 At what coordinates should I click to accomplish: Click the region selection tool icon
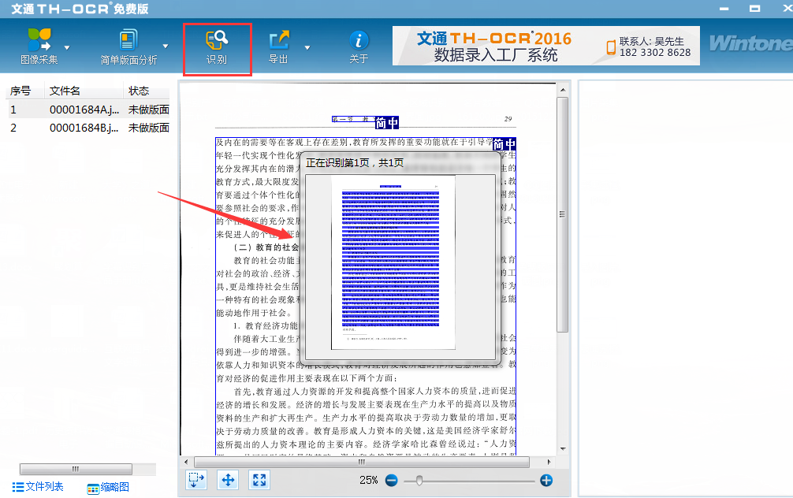(196, 480)
